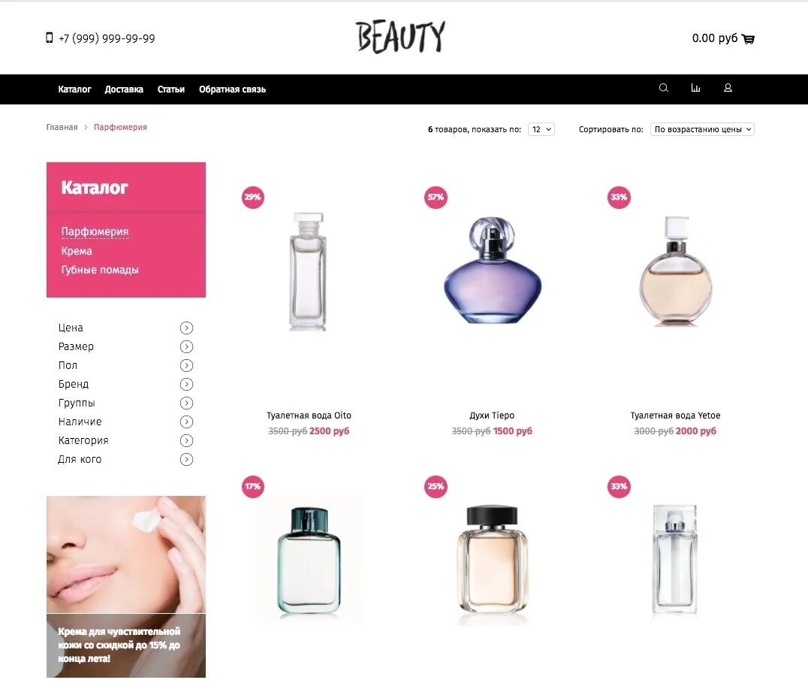The width and height of the screenshot is (808, 689).
Task: Click the 57% discount badge
Action: (436, 197)
